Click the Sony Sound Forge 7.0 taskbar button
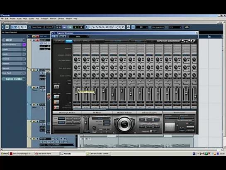The width and height of the screenshot is (226, 170). point(22,153)
